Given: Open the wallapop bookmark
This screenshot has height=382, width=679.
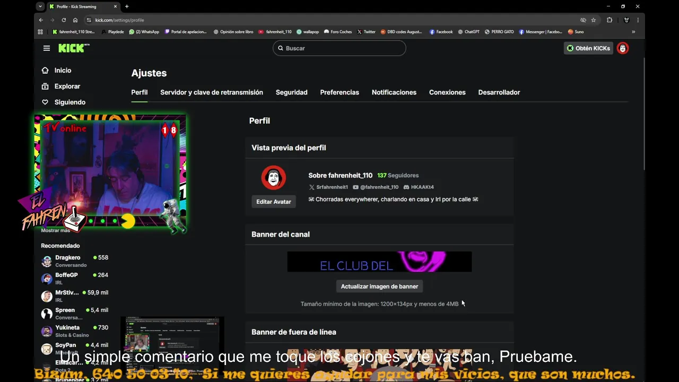Looking at the screenshot, I should (x=308, y=32).
